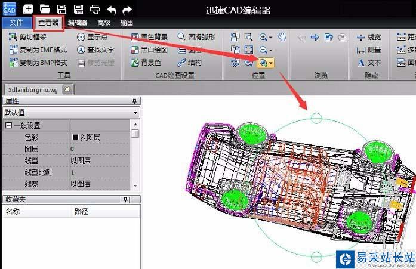The height and width of the screenshot is (269, 416).
Task: Click the rotate 35° icon
Action: coord(235,63)
